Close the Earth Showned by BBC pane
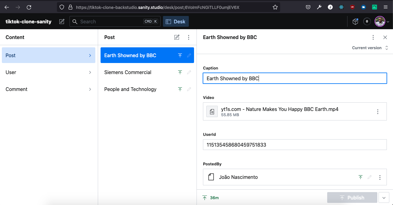 [385, 37]
